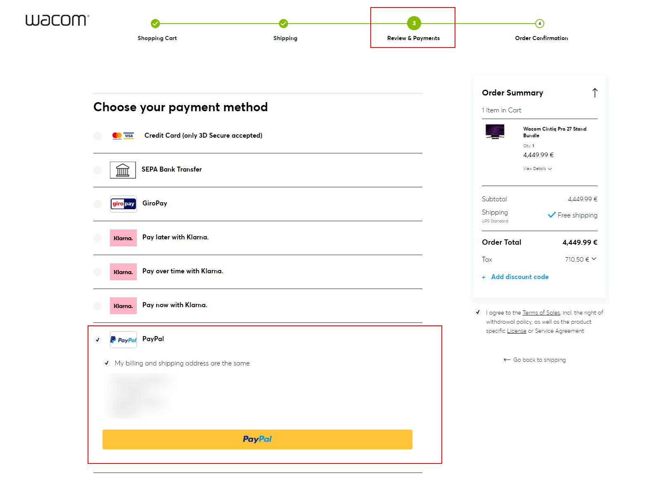Select Pay over time with Klarna radio button
This screenshot has height=480, width=672.
tap(98, 272)
